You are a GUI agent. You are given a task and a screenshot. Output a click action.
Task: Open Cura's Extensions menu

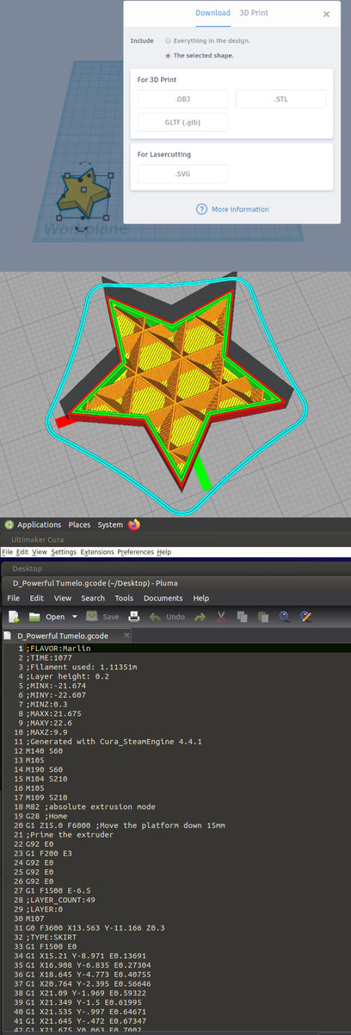pyautogui.click(x=97, y=552)
